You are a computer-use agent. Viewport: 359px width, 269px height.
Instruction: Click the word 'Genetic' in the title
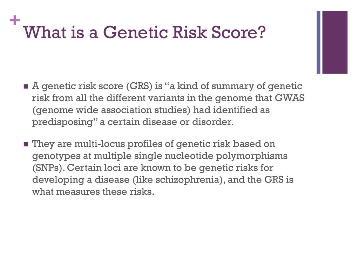(135, 32)
